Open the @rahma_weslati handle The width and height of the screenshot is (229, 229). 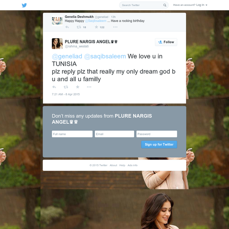[77, 46]
